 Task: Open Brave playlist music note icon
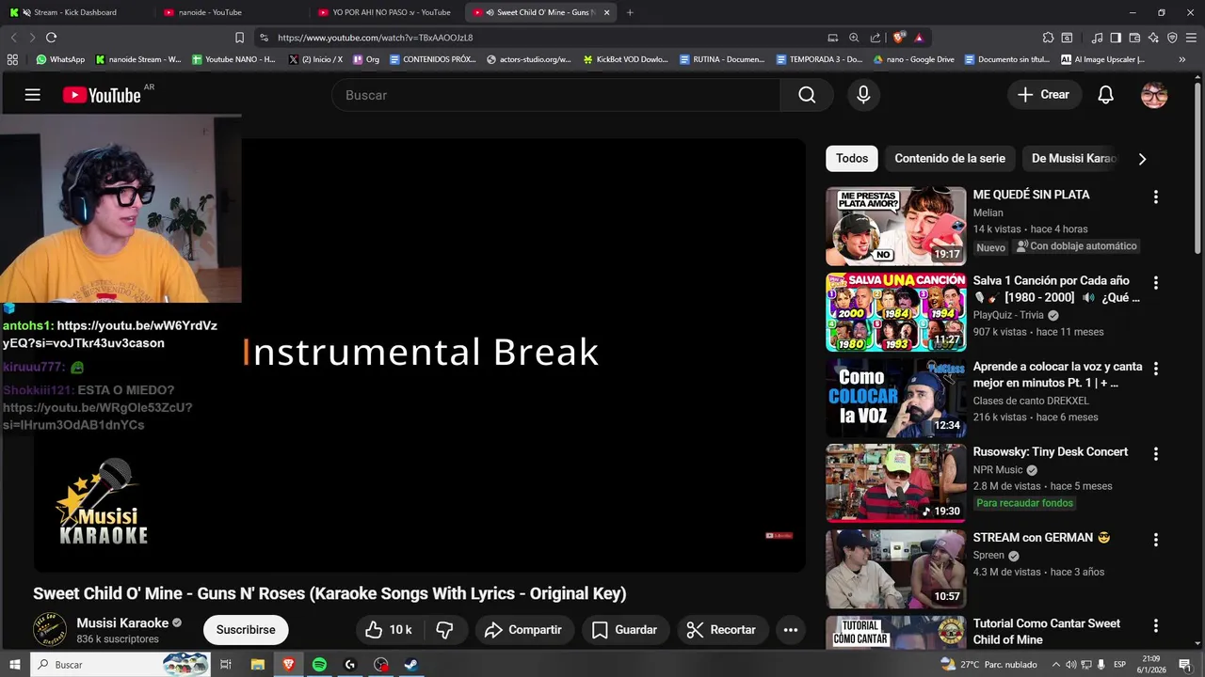click(1097, 38)
